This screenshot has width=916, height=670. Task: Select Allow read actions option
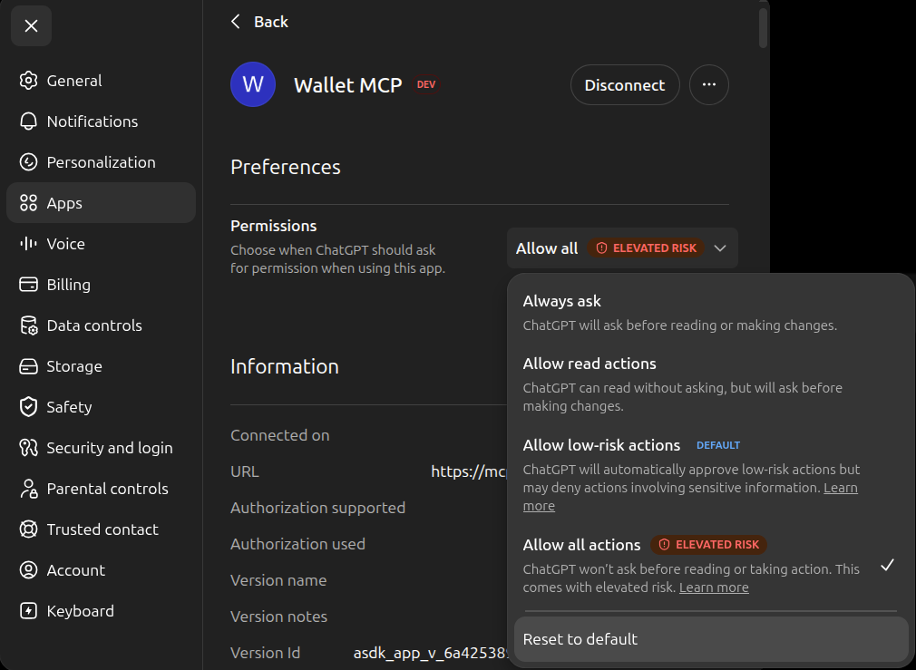click(711, 384)
